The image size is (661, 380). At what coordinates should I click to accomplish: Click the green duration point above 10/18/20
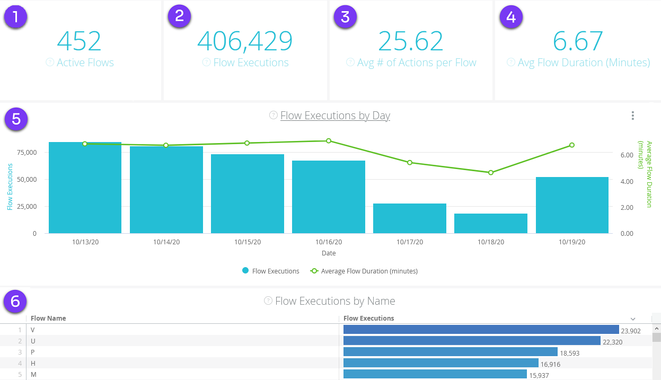[490, 172]
